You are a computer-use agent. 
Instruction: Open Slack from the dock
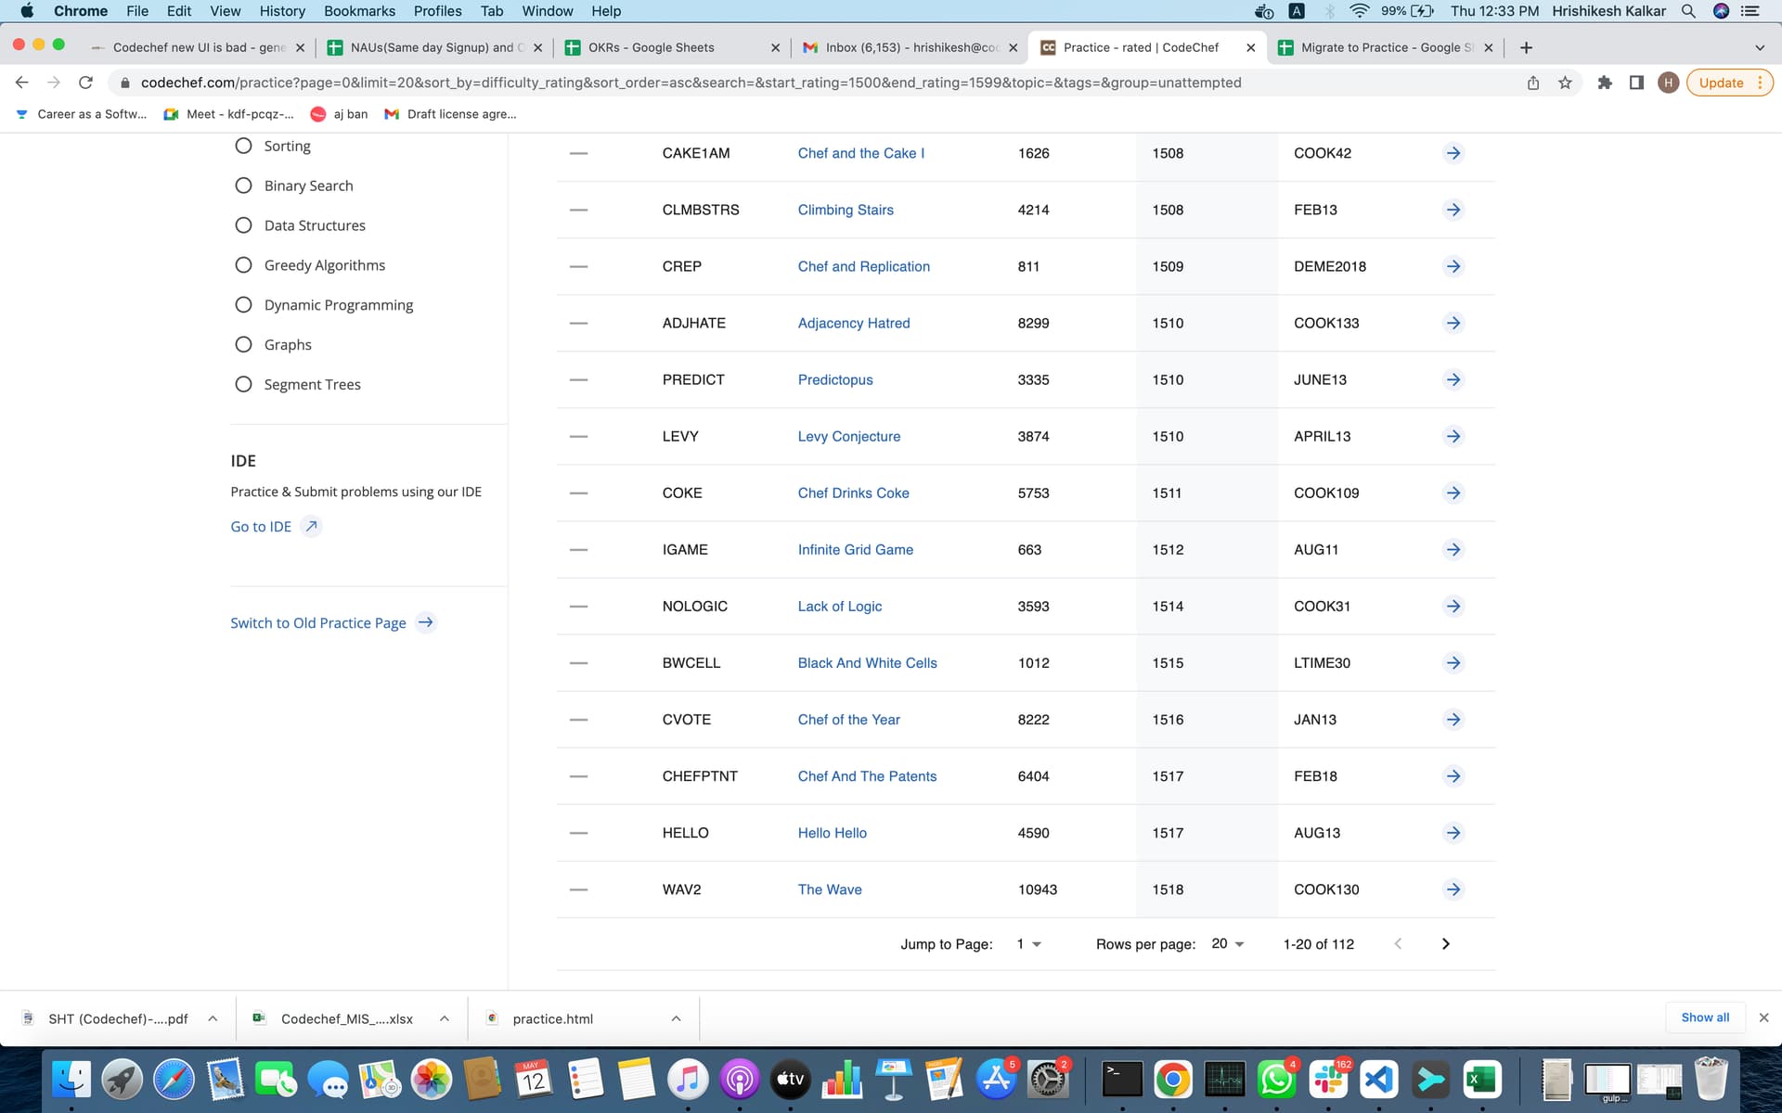[x=1328, y=1080]
